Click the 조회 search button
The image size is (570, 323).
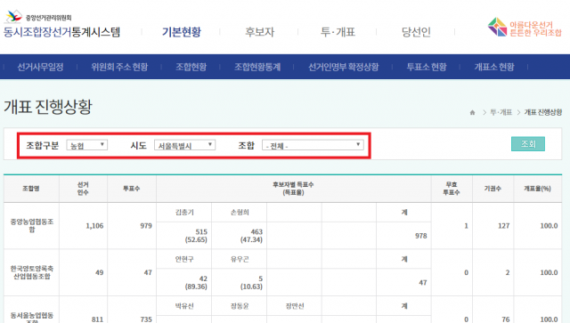pyautogui.click(x=528, y=144)
